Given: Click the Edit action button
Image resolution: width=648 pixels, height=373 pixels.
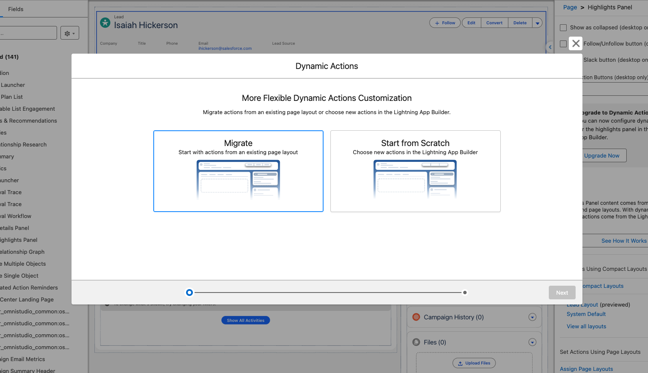Looking at the screenshot, I should [471, 23].
